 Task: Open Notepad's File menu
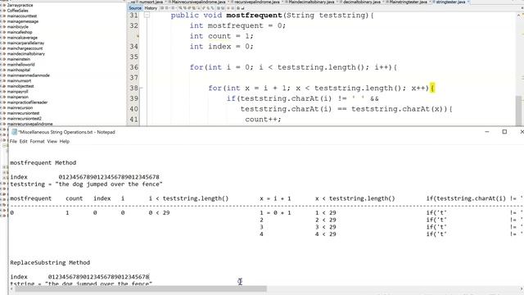pos(13,142)
